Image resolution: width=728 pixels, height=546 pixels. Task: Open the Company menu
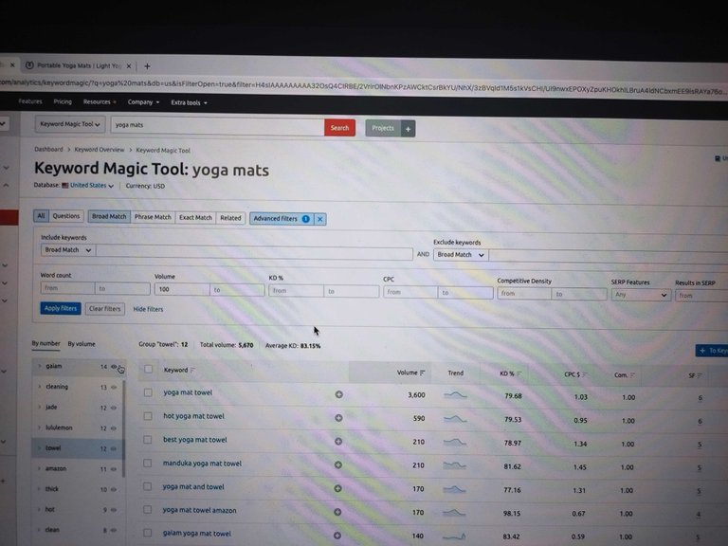pos(143,102)
